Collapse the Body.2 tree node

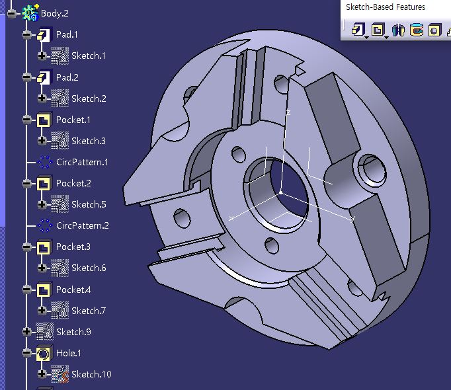coord(12,13)
